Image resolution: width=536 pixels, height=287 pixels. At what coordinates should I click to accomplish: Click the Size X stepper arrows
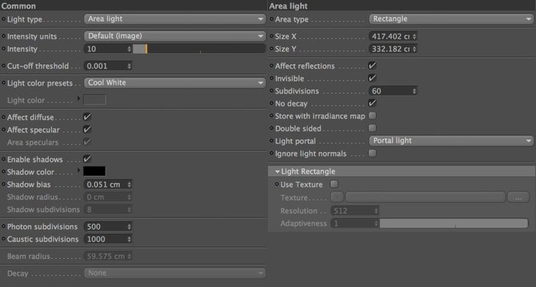pos(414,36)
